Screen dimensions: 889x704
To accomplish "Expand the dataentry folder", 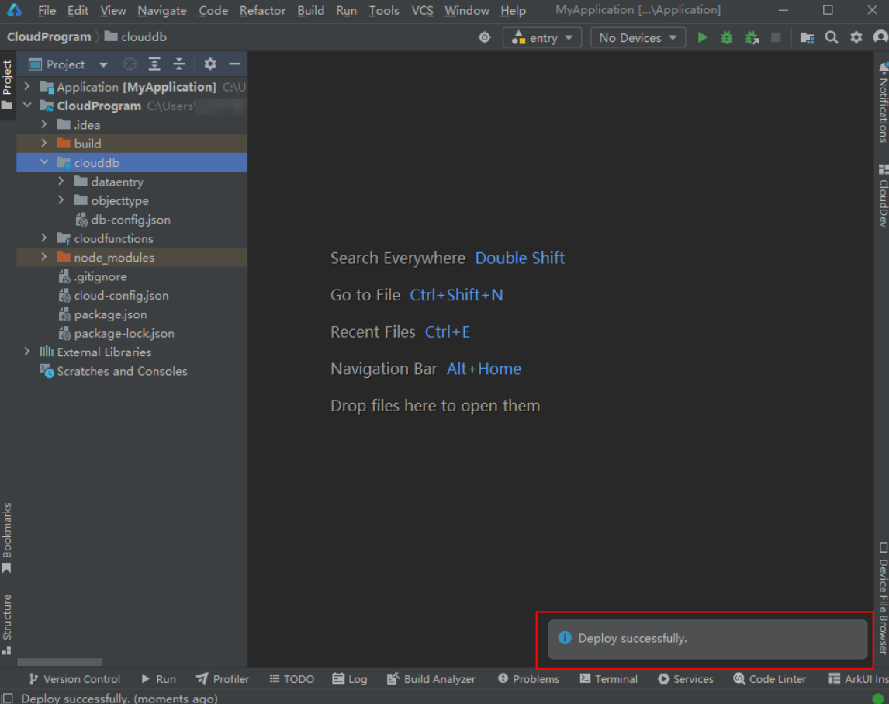I will point(61,182).
